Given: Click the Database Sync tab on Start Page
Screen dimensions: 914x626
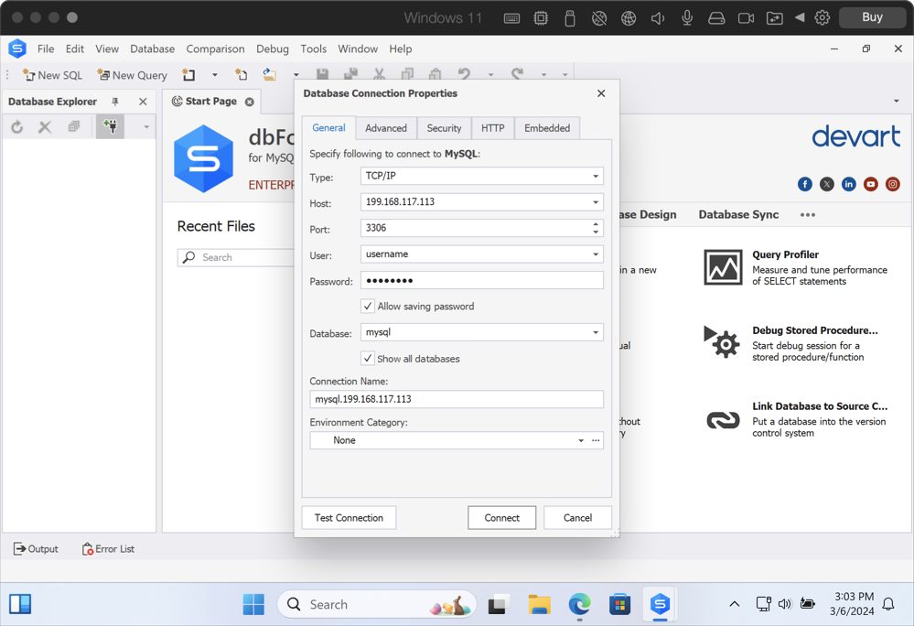Looking at the screenshot, I should coord(738,214).
